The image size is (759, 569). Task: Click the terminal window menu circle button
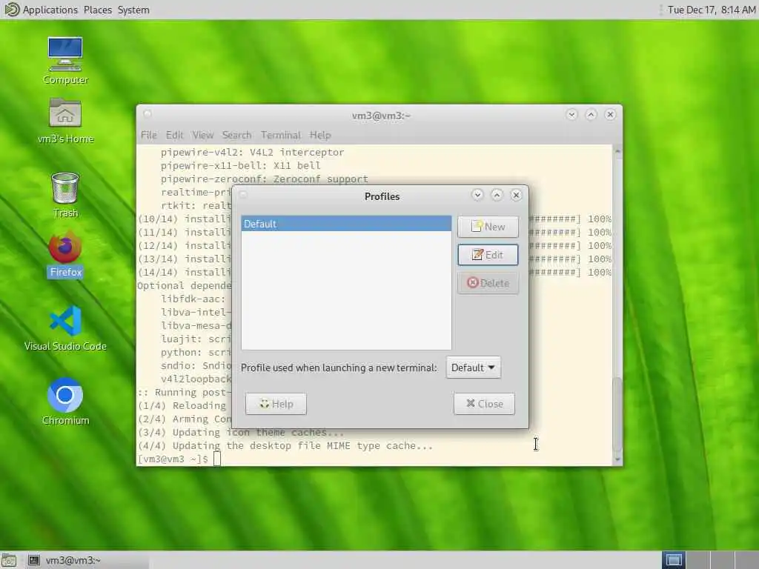148,114
